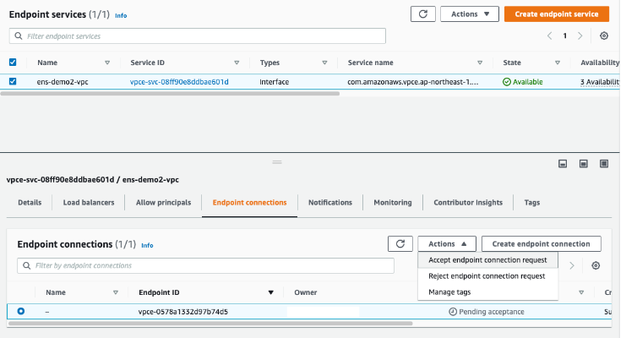This screenshot has height=338, width=626.
Task: Open endpoint services table settings gear
Action: point(604,36)
